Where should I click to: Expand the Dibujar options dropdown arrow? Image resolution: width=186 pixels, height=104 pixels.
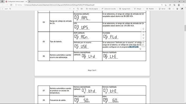coord(143,9)
